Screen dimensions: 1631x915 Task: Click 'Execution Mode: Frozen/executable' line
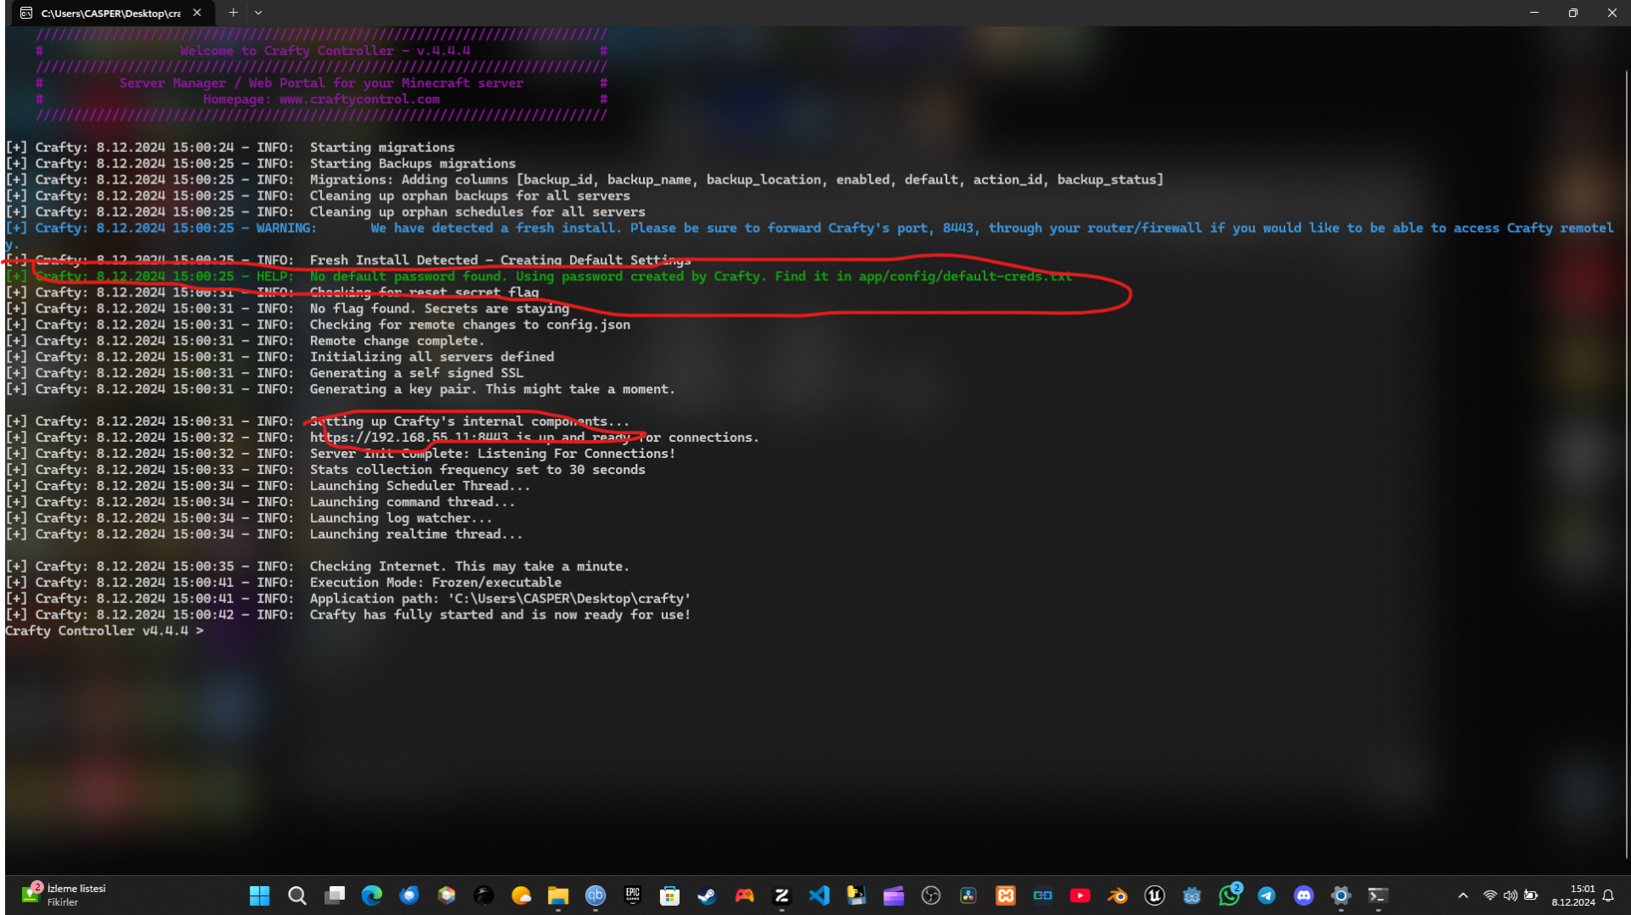tap(435, 583)
